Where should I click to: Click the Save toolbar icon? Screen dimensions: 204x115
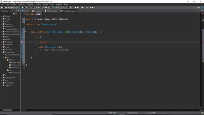tap(6, 8)
